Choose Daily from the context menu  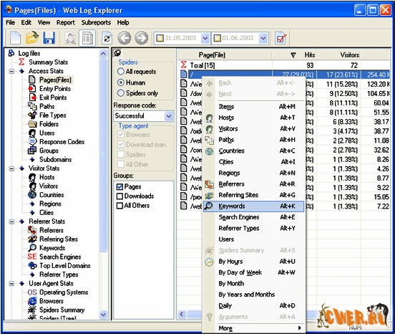(254, 306)
